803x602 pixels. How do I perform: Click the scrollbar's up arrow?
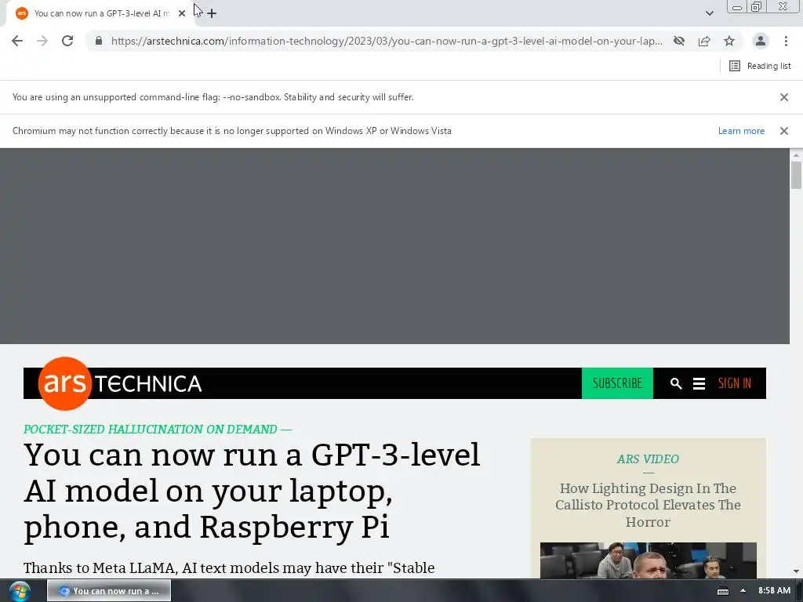[x=796, y=154]
